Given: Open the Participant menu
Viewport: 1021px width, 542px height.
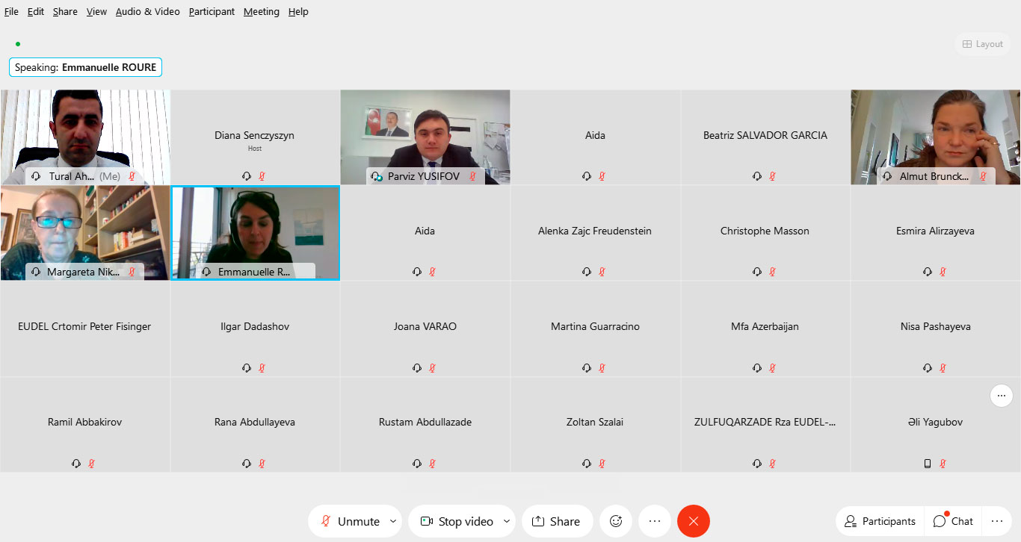Looking at the screenshot, I should pos(212,12).
